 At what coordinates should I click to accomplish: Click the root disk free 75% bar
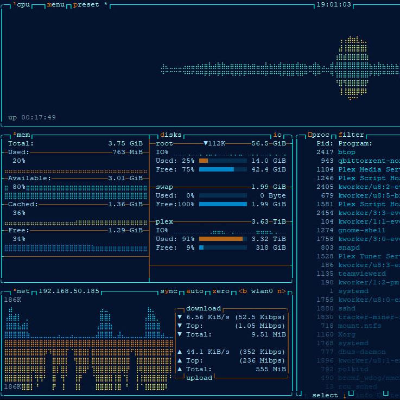pyautogui.click(x=223, y=169)
